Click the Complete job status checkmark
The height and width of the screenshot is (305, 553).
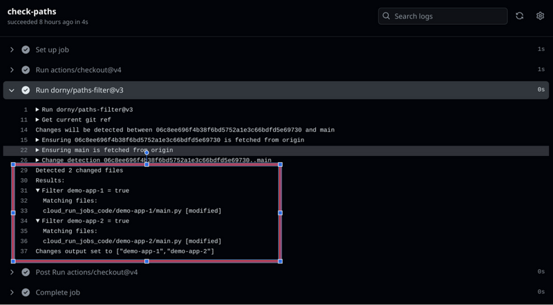(26, 293)
